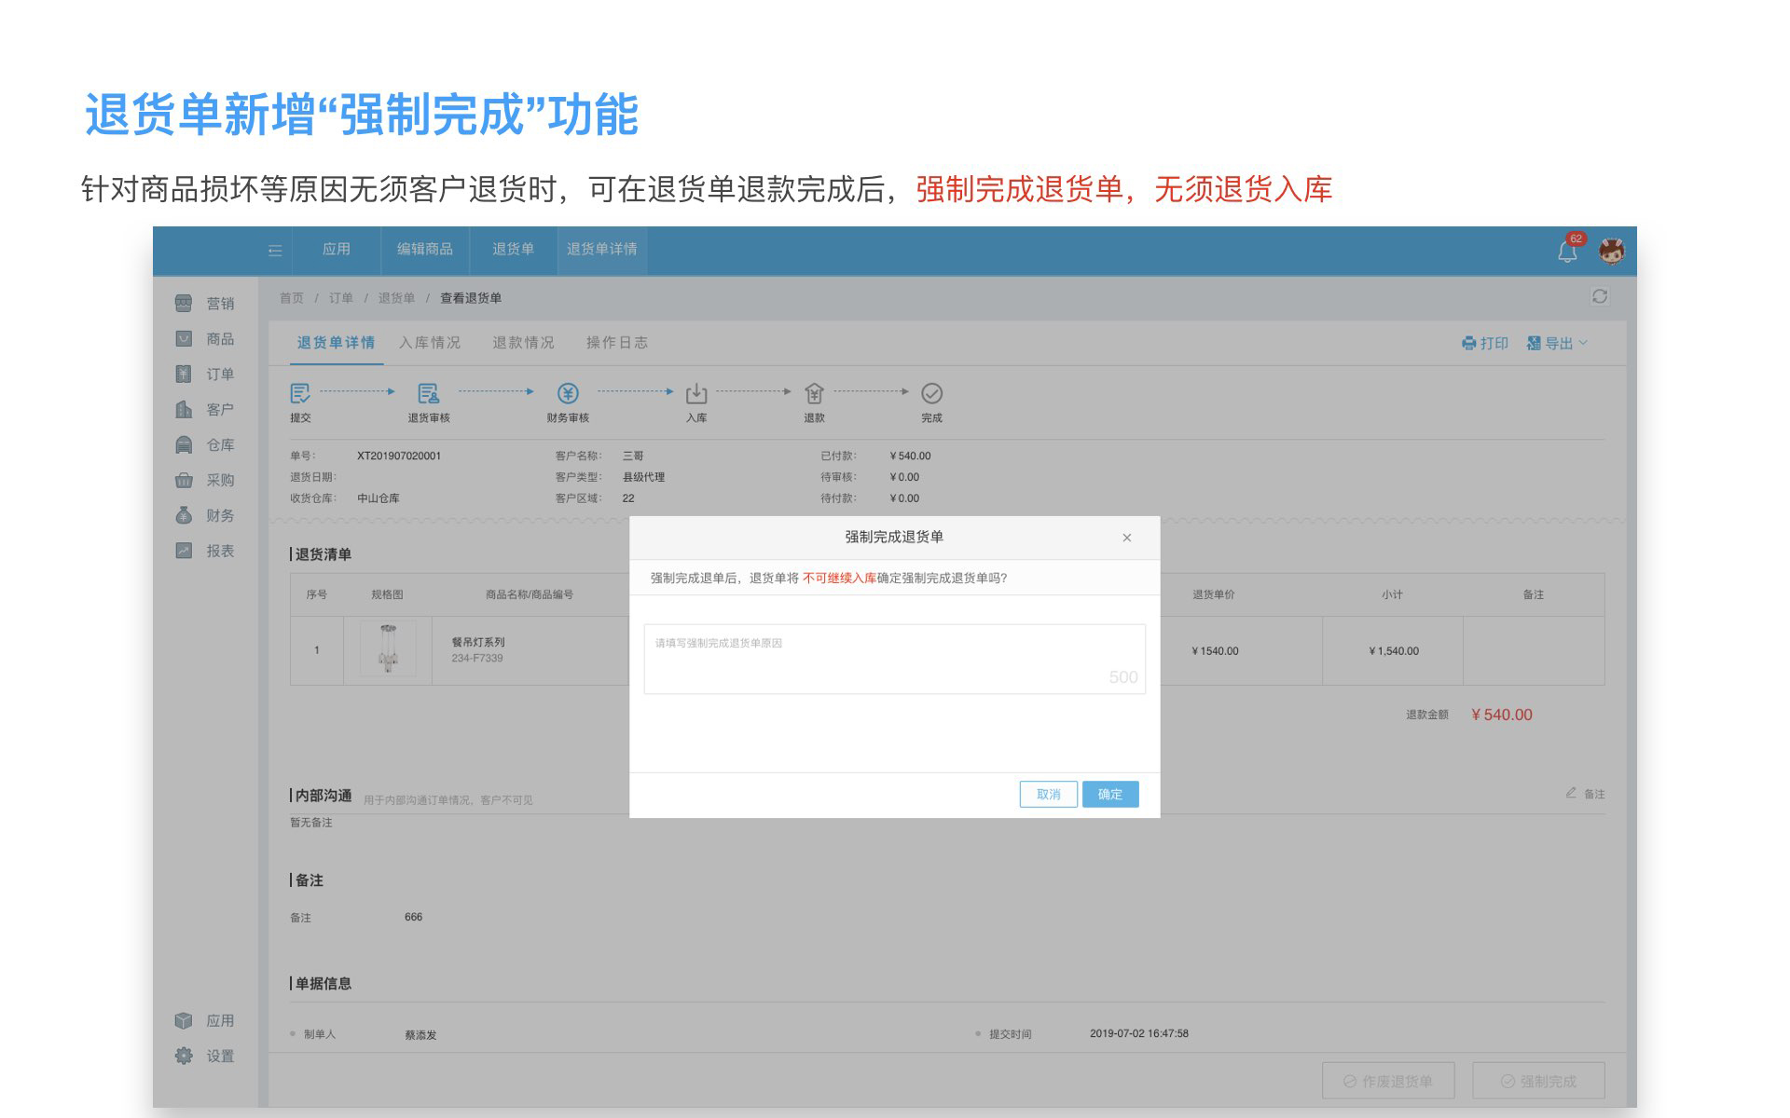Focus the force-complete reason text field
The height and width of the screenshot is (1118, 1790).
tap(893, 658)
